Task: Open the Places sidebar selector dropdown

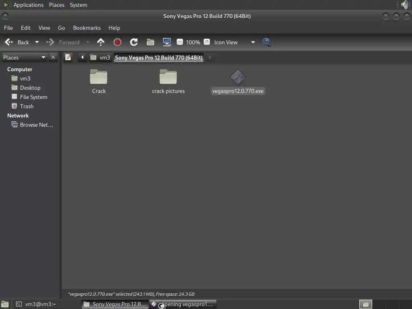Action: [25, 58]
